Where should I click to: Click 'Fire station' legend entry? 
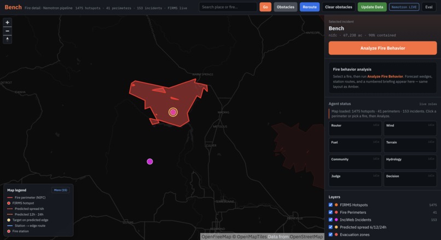coord(18,231)
